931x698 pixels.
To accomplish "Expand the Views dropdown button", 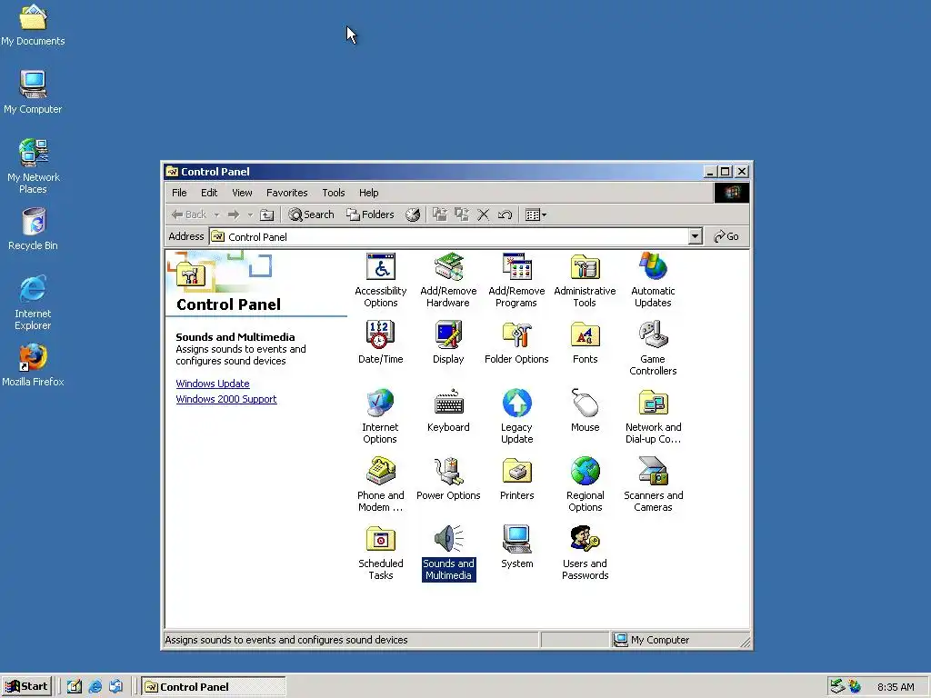I will click(536, 214).
